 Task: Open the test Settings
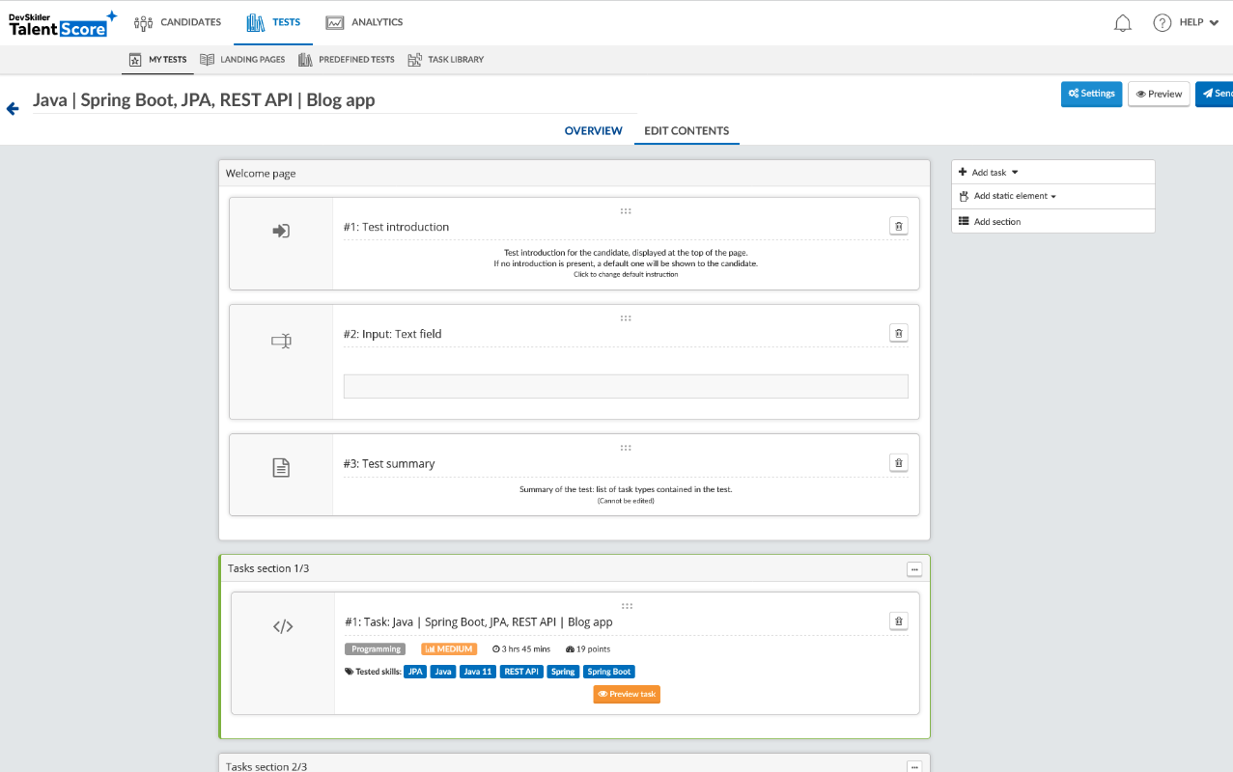pos(1091,94)
